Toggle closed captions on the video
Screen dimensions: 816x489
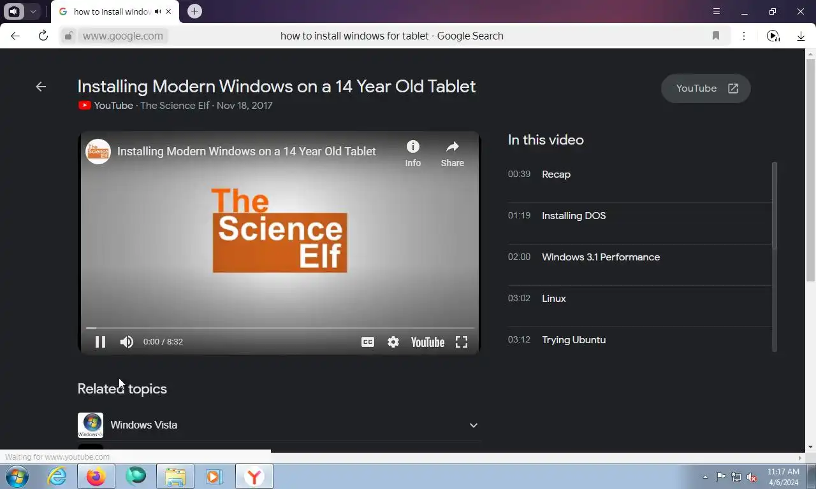point(368,342)
